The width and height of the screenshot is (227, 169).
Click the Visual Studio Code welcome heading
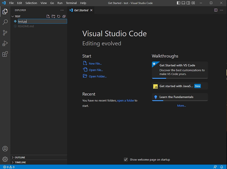(x=114, y=34)
